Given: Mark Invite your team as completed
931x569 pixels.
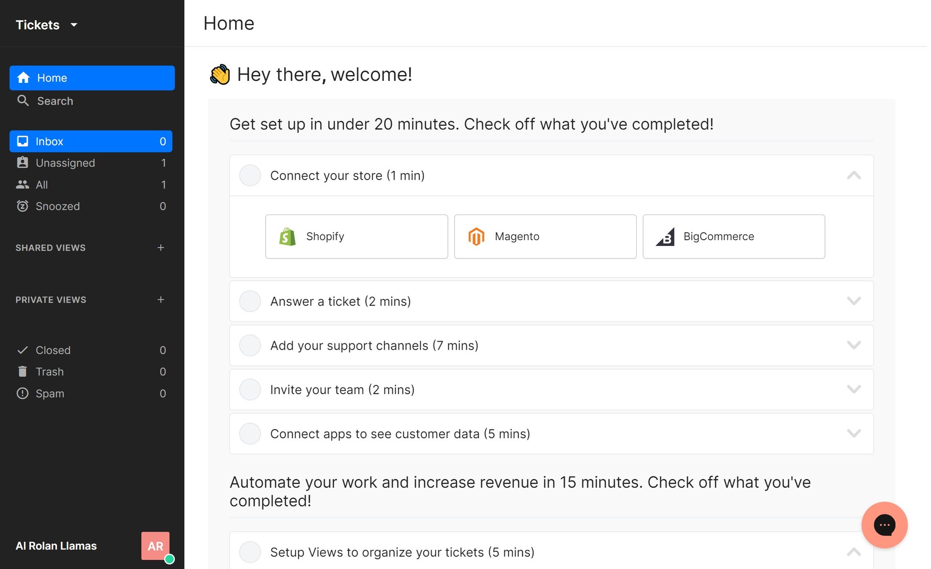Looking at the screenshot, I should click(250, 390).
